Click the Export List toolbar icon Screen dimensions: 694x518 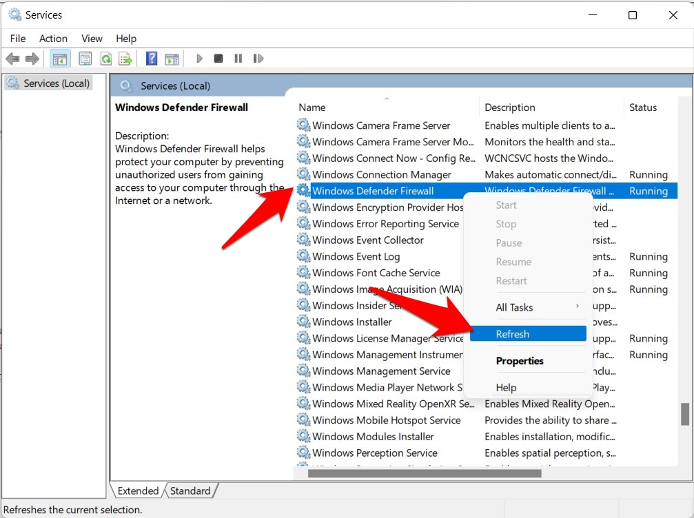coord(125,59)
